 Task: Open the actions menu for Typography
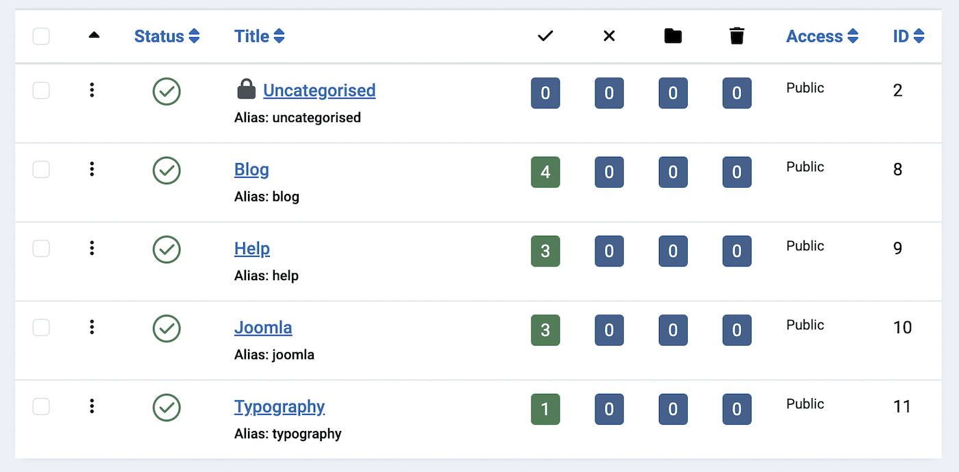(x=91, y=406)
